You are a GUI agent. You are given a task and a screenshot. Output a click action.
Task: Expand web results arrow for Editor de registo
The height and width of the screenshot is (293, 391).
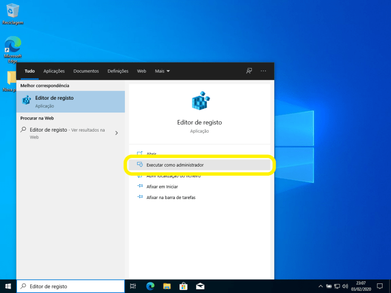(x=116, y=133)
